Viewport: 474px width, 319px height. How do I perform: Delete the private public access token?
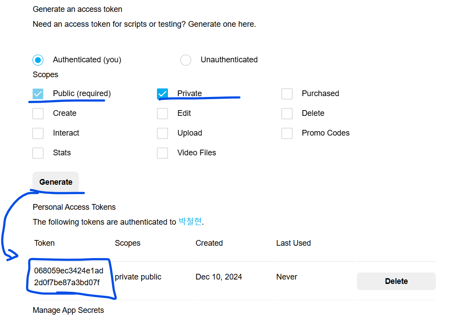coord(396,281)
